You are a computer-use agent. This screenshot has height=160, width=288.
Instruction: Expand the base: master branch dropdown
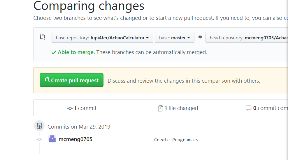point(175,38)
